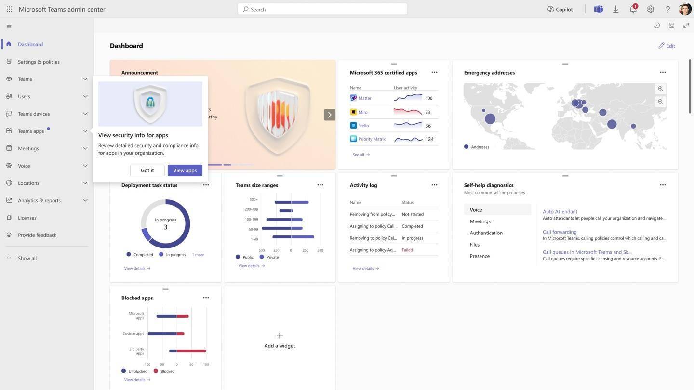The height and width of the screenshot is (390, 694).
Task: Open the Trello app link
Action: pyautogui.click(x=363, y=126)
